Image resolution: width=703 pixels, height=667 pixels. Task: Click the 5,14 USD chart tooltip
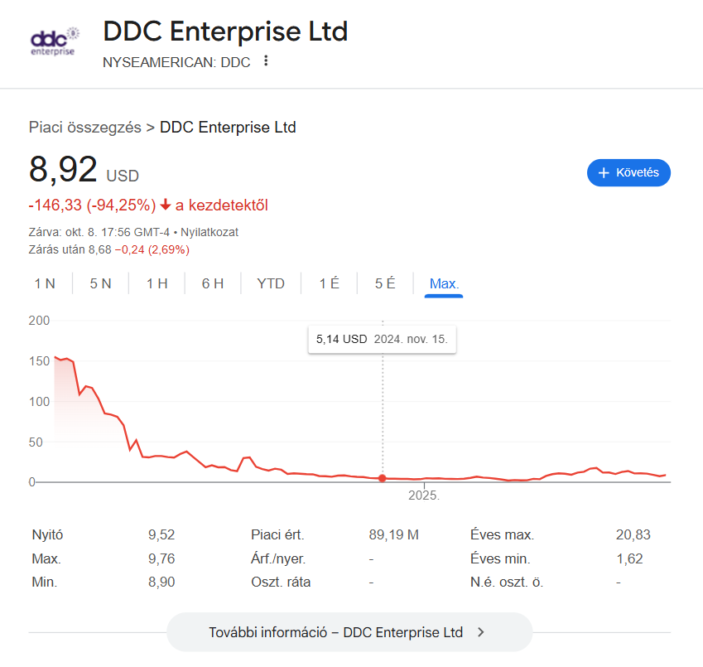(x=382, y=339)
